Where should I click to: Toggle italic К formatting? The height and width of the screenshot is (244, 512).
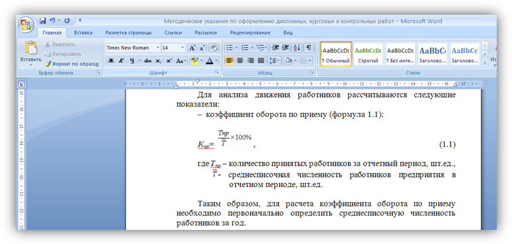point(121,61)
